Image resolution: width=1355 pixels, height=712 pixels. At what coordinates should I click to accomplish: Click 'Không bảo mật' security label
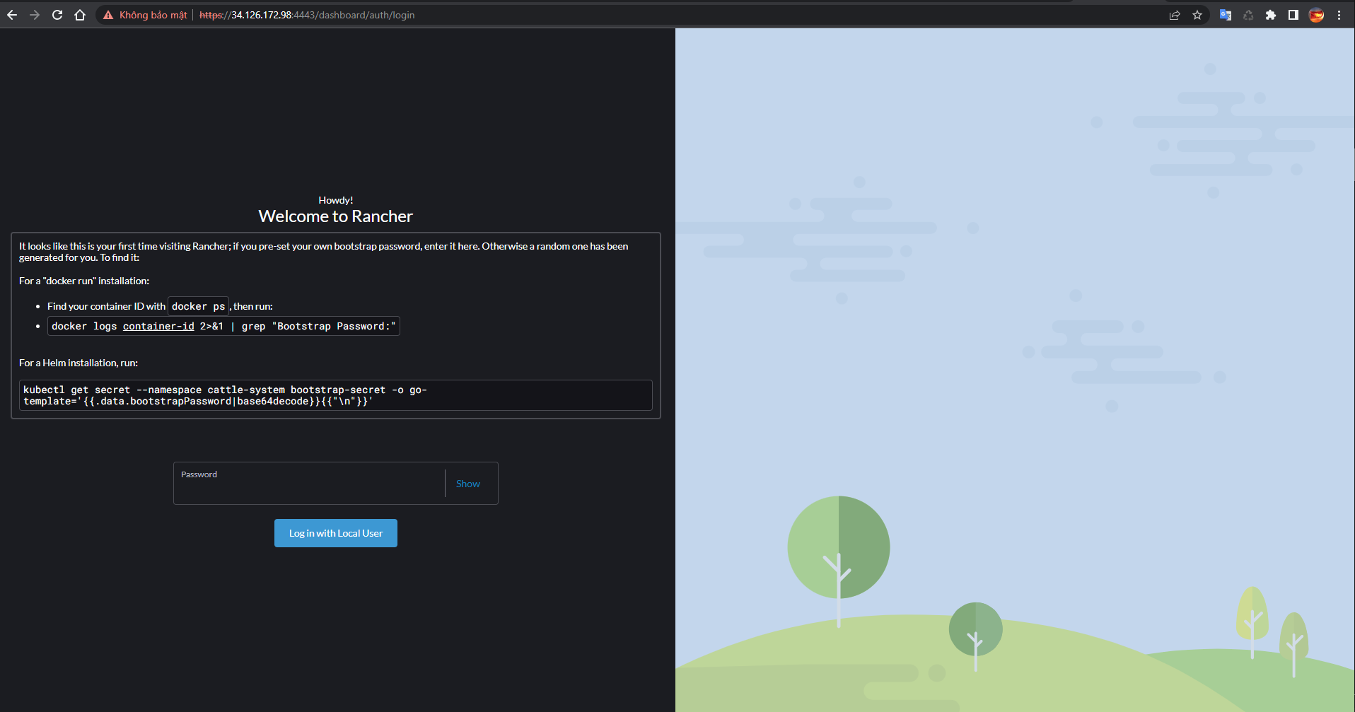[x=153, y=15]
